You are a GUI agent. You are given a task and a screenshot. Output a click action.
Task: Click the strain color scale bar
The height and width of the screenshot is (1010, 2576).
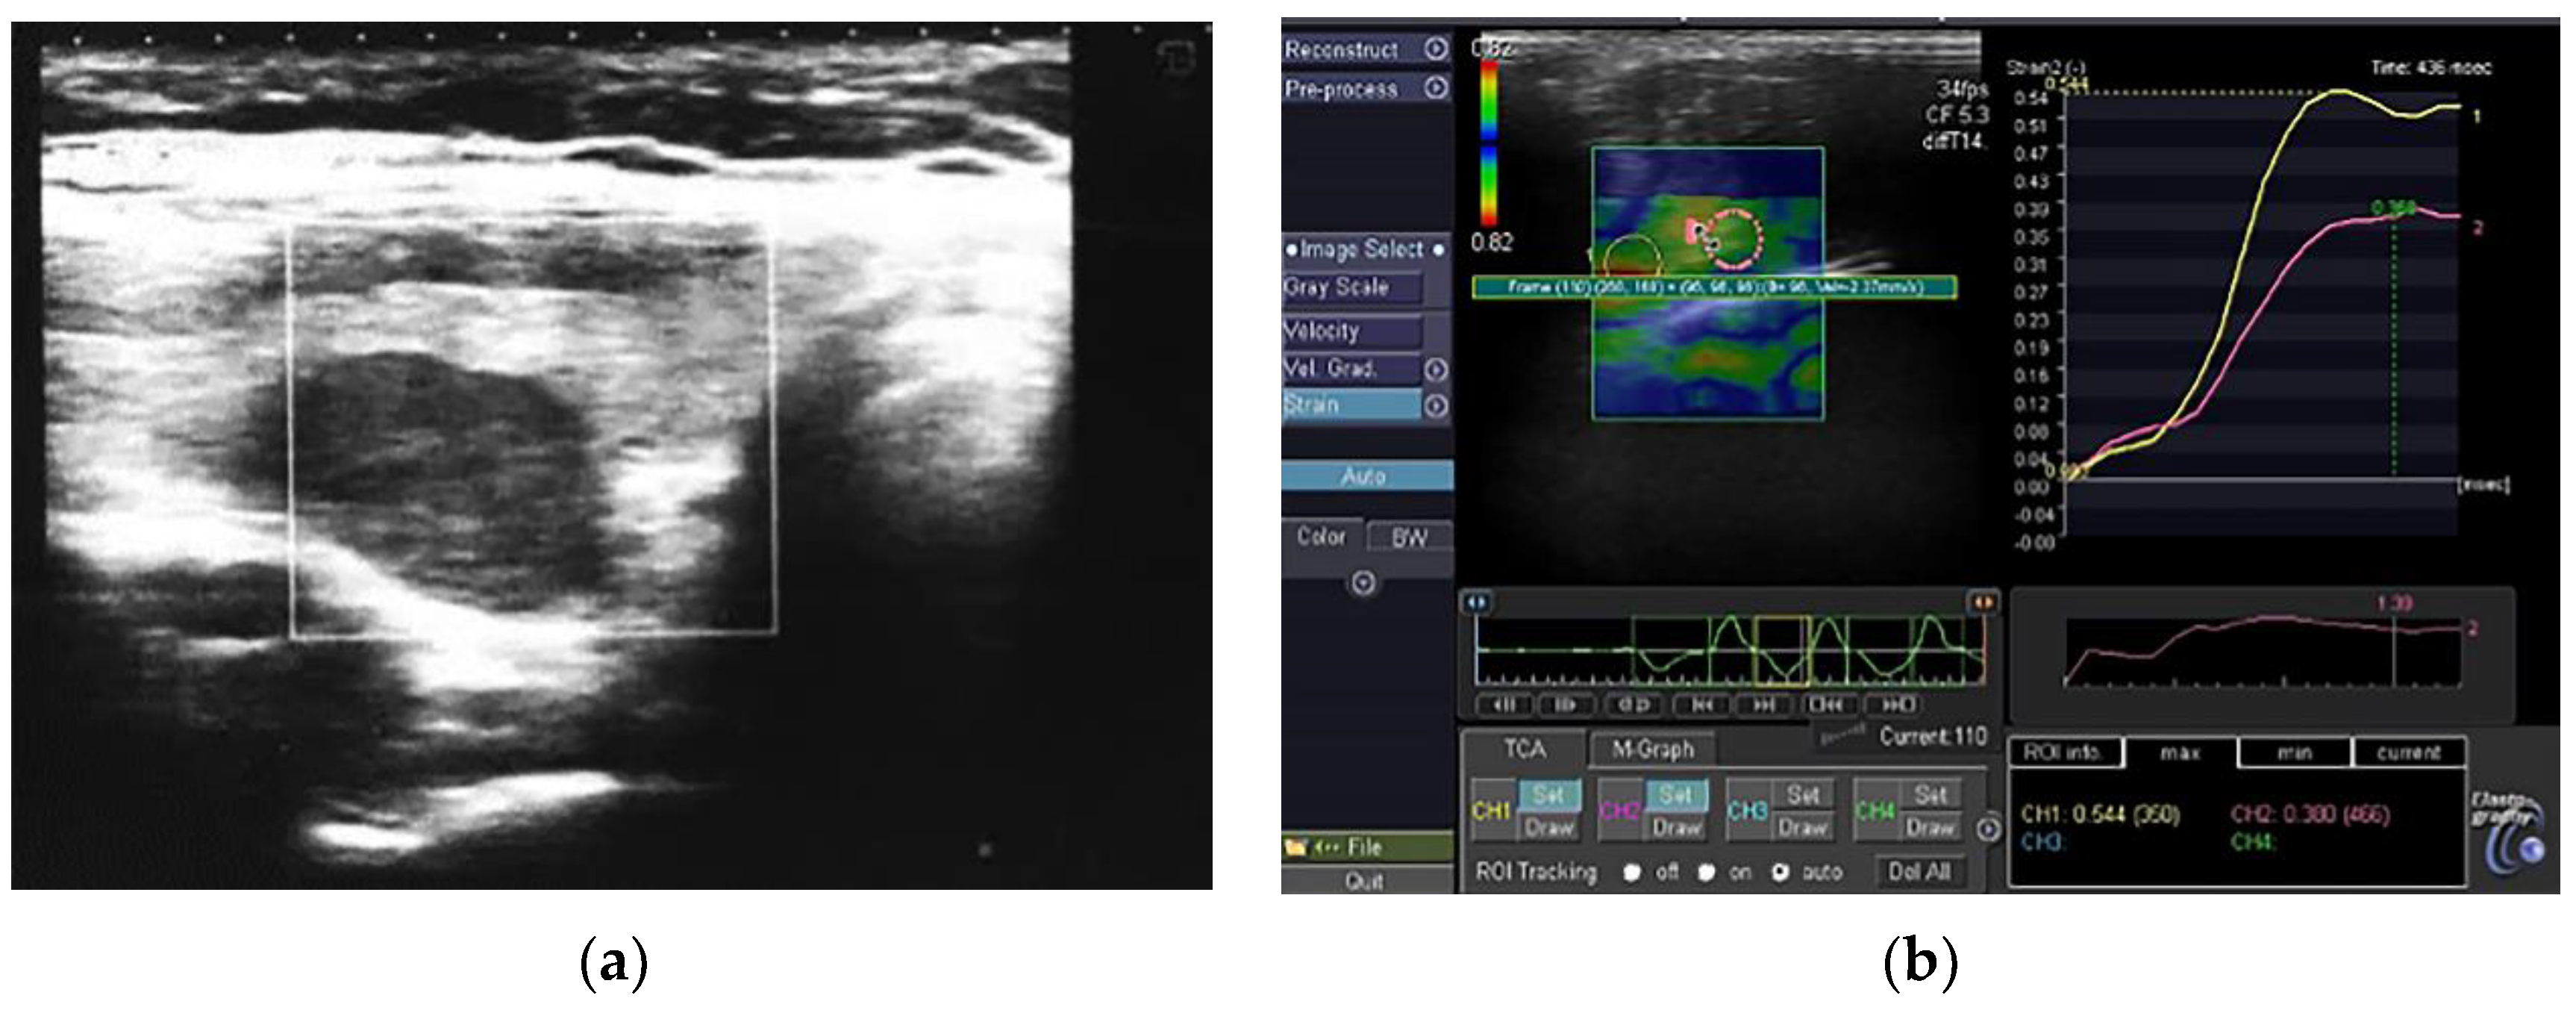(1489, 143)
